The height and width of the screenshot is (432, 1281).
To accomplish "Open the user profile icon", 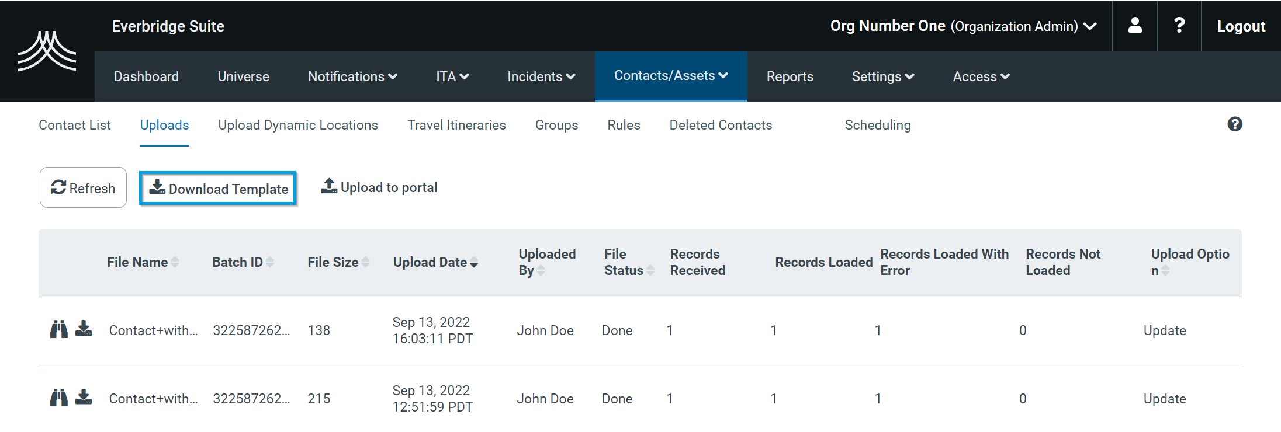I will coord(1134,26).
